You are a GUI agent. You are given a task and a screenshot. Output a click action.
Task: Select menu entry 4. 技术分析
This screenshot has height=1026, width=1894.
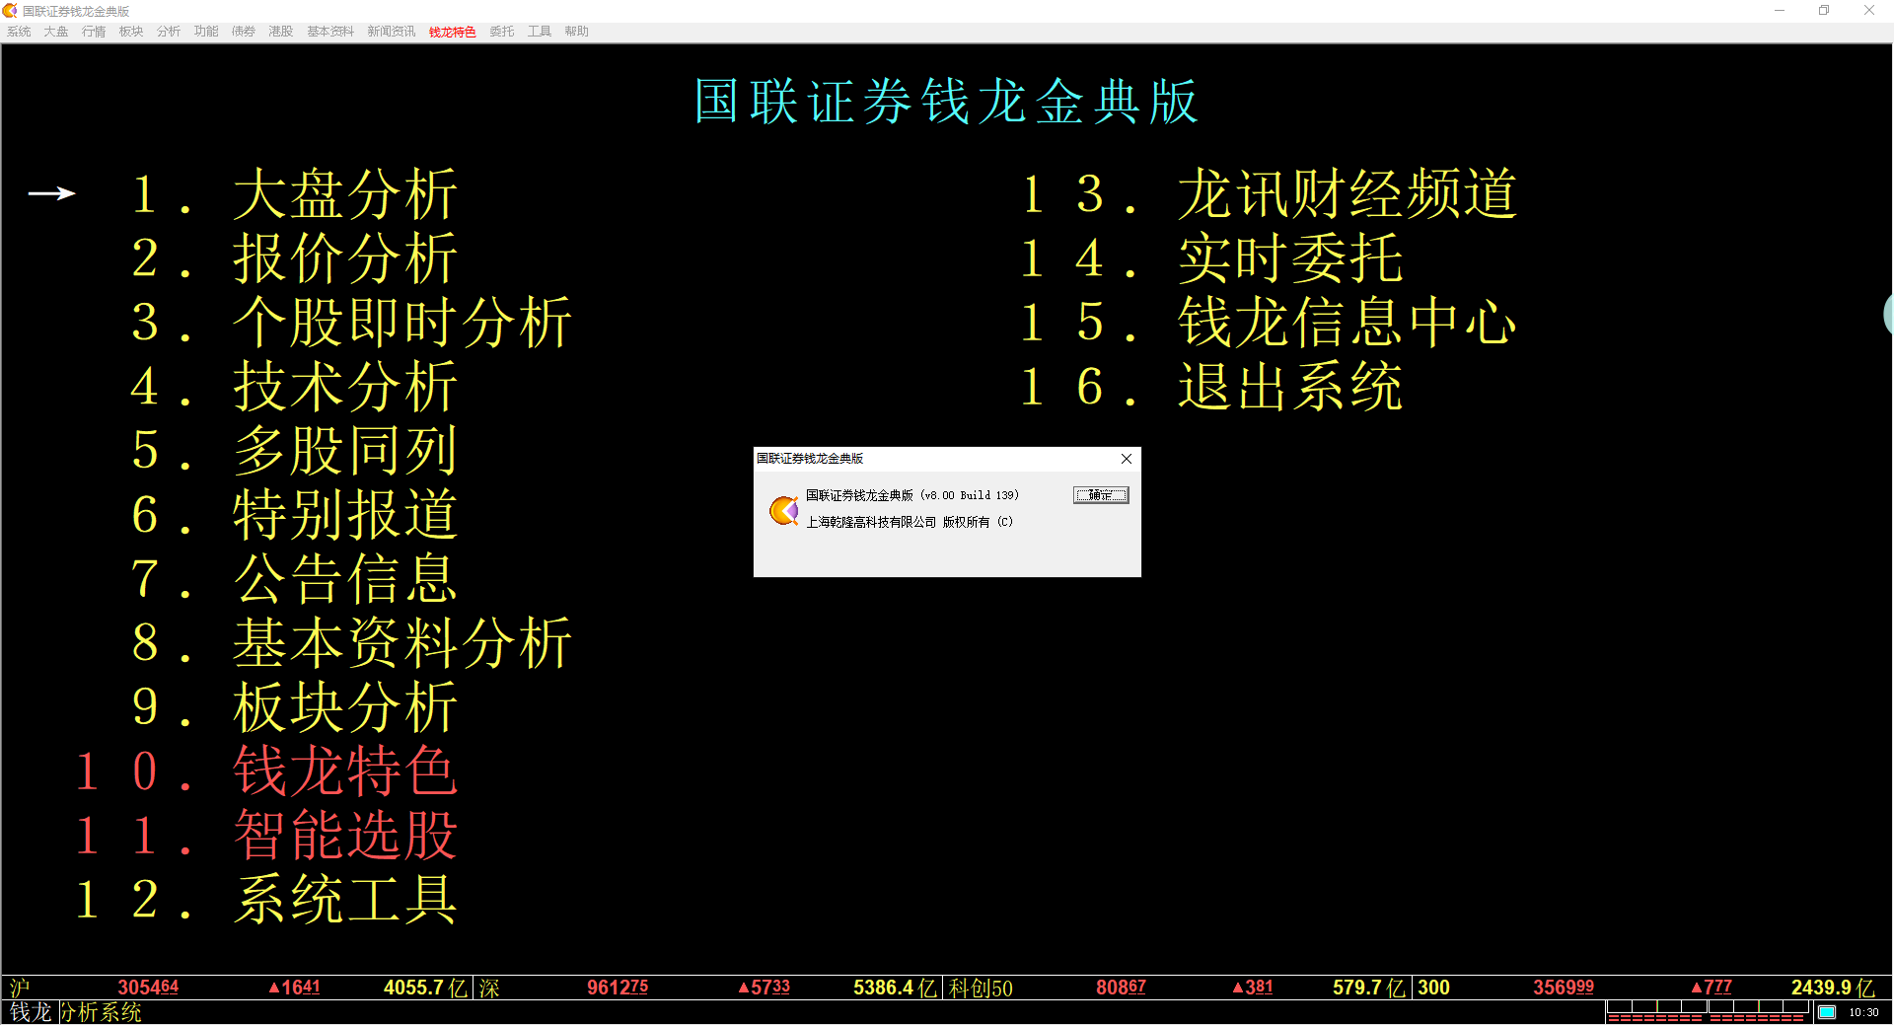click(x=294, y=386)
